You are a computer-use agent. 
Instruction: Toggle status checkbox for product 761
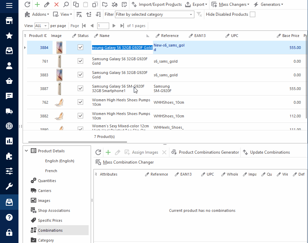(x=80, y=61)
